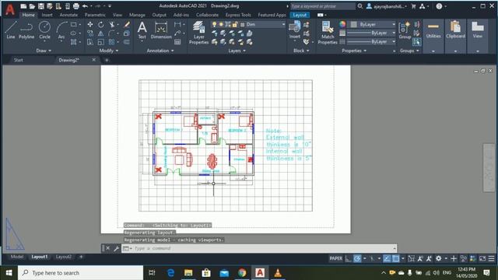This screenshot has width=498, height=280.
Task: Open a new drawing tab with plus
Action: 107,60
